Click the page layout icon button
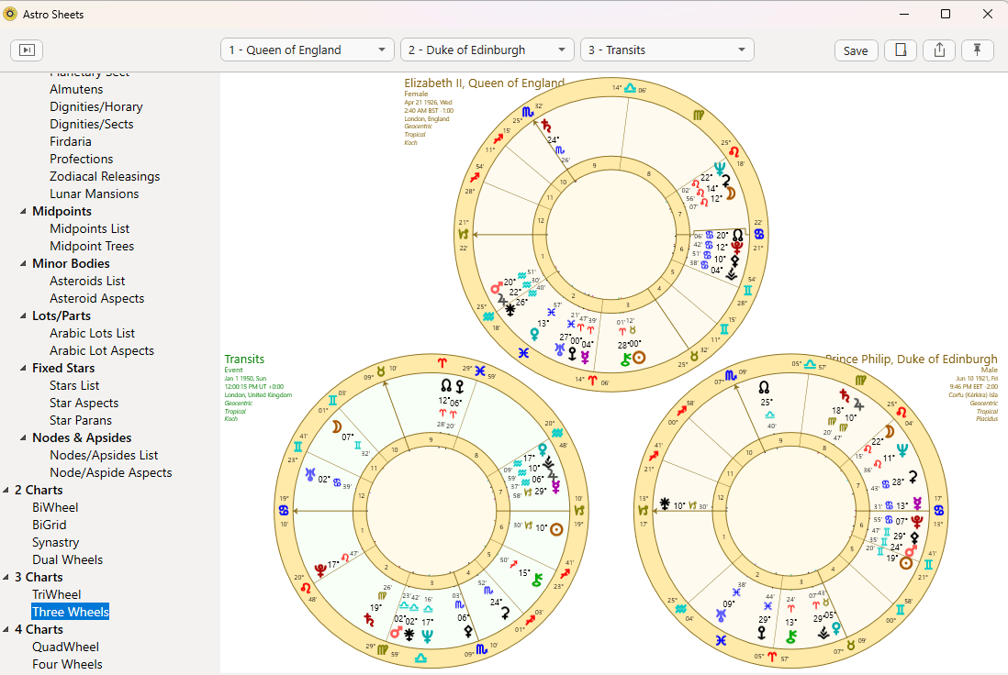Screen dimensions: 1008x675 (901, 50)
